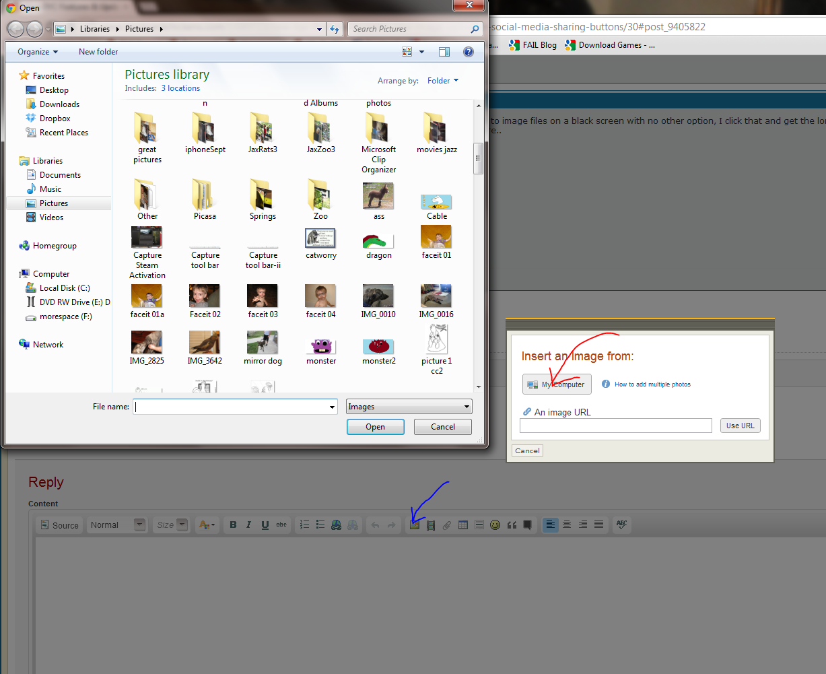This screenshot has height=674, width=826.
Task: Open the How to add multiple photos link
Action: coord(652,384)
